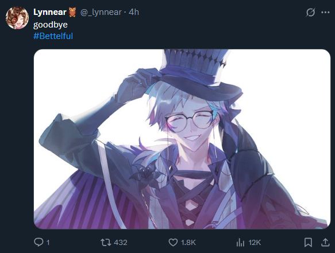Image resolution: width=335 pixels, height=253 pixels.
Task: Open the top hat character artwork image
Action: pyautogui.click(x=182, y=139)
